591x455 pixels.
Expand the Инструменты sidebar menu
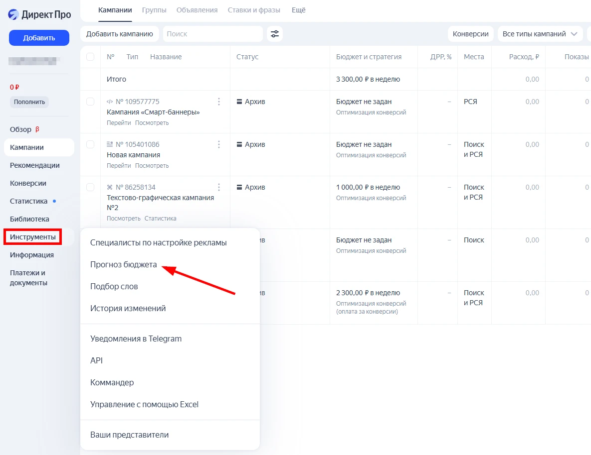pyautogui.click(x=33, y=237)
